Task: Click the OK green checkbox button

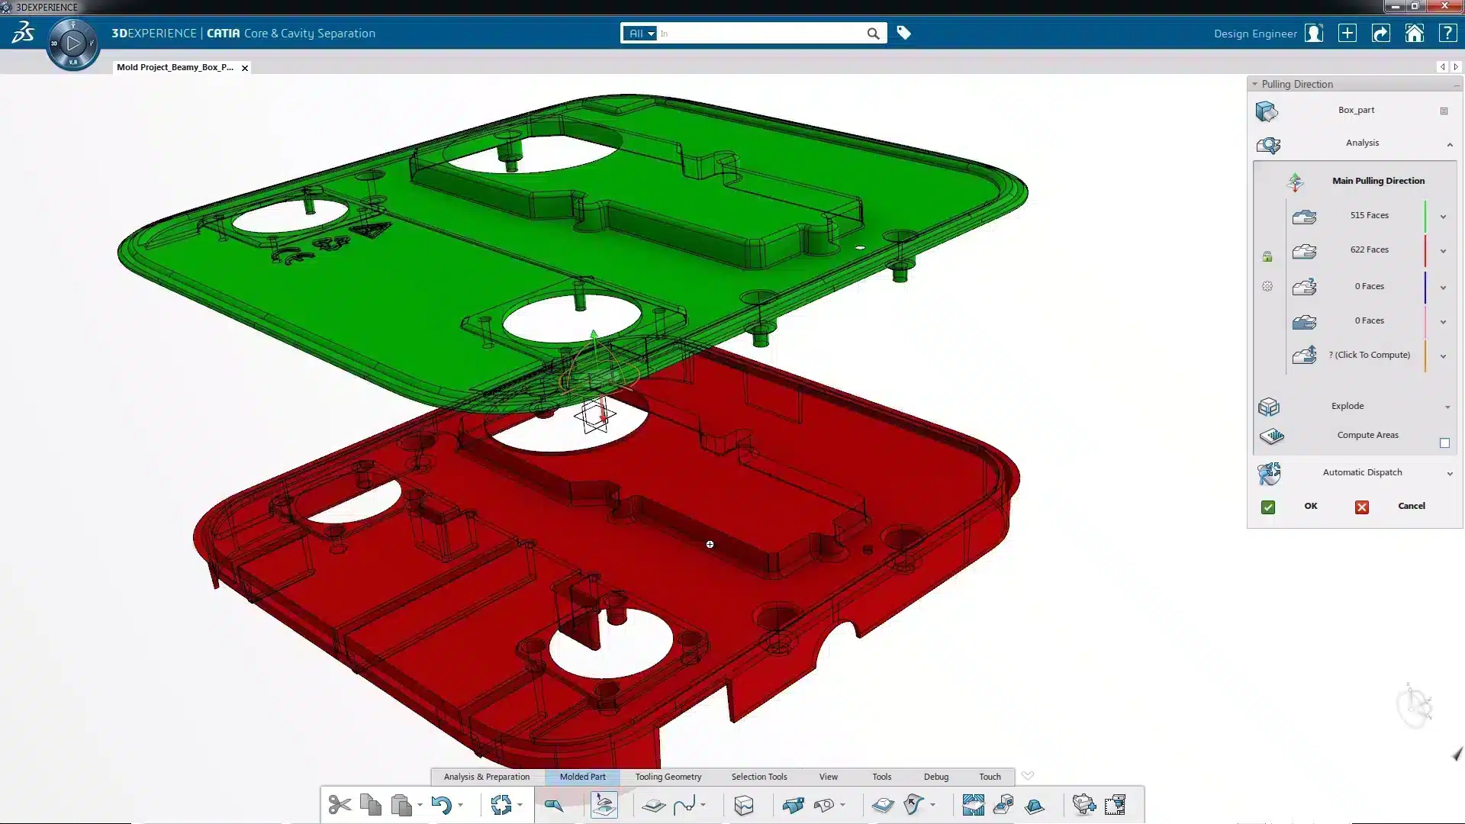Action: [x=1267, y=506]
